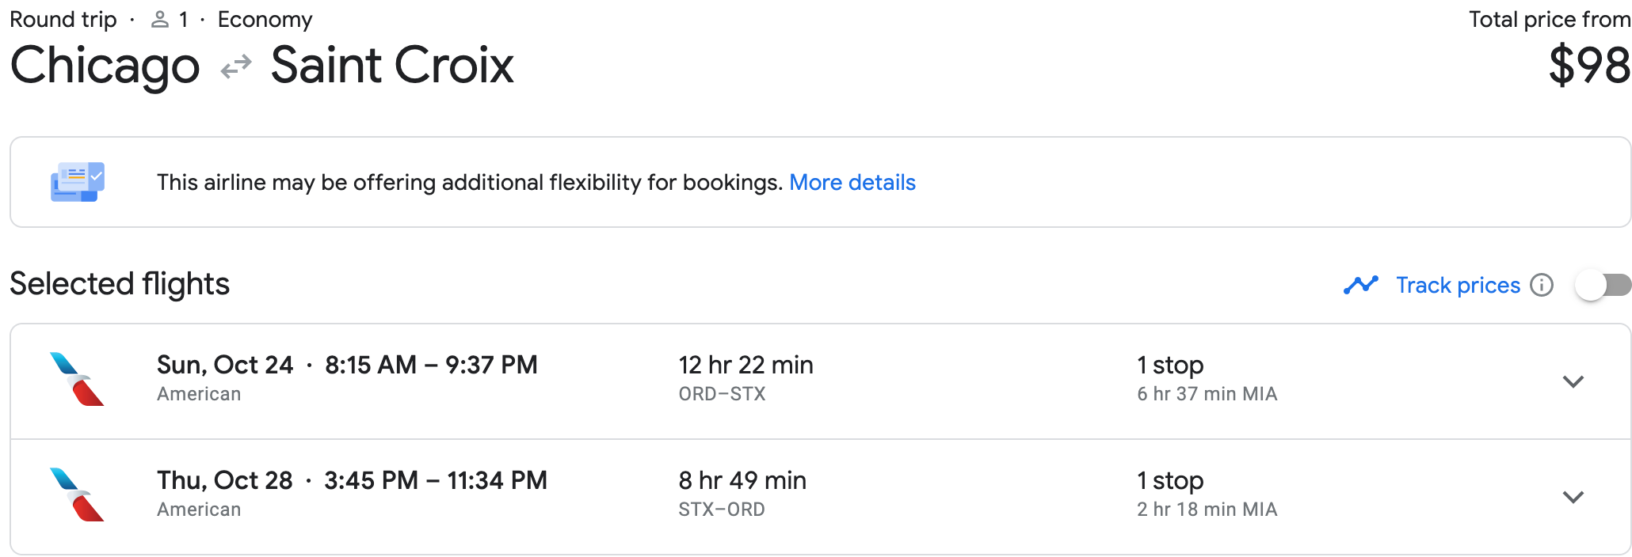Toggle the Track prices switch
This screenshot has height=557, width=1632.
[x=1603, y=285]
